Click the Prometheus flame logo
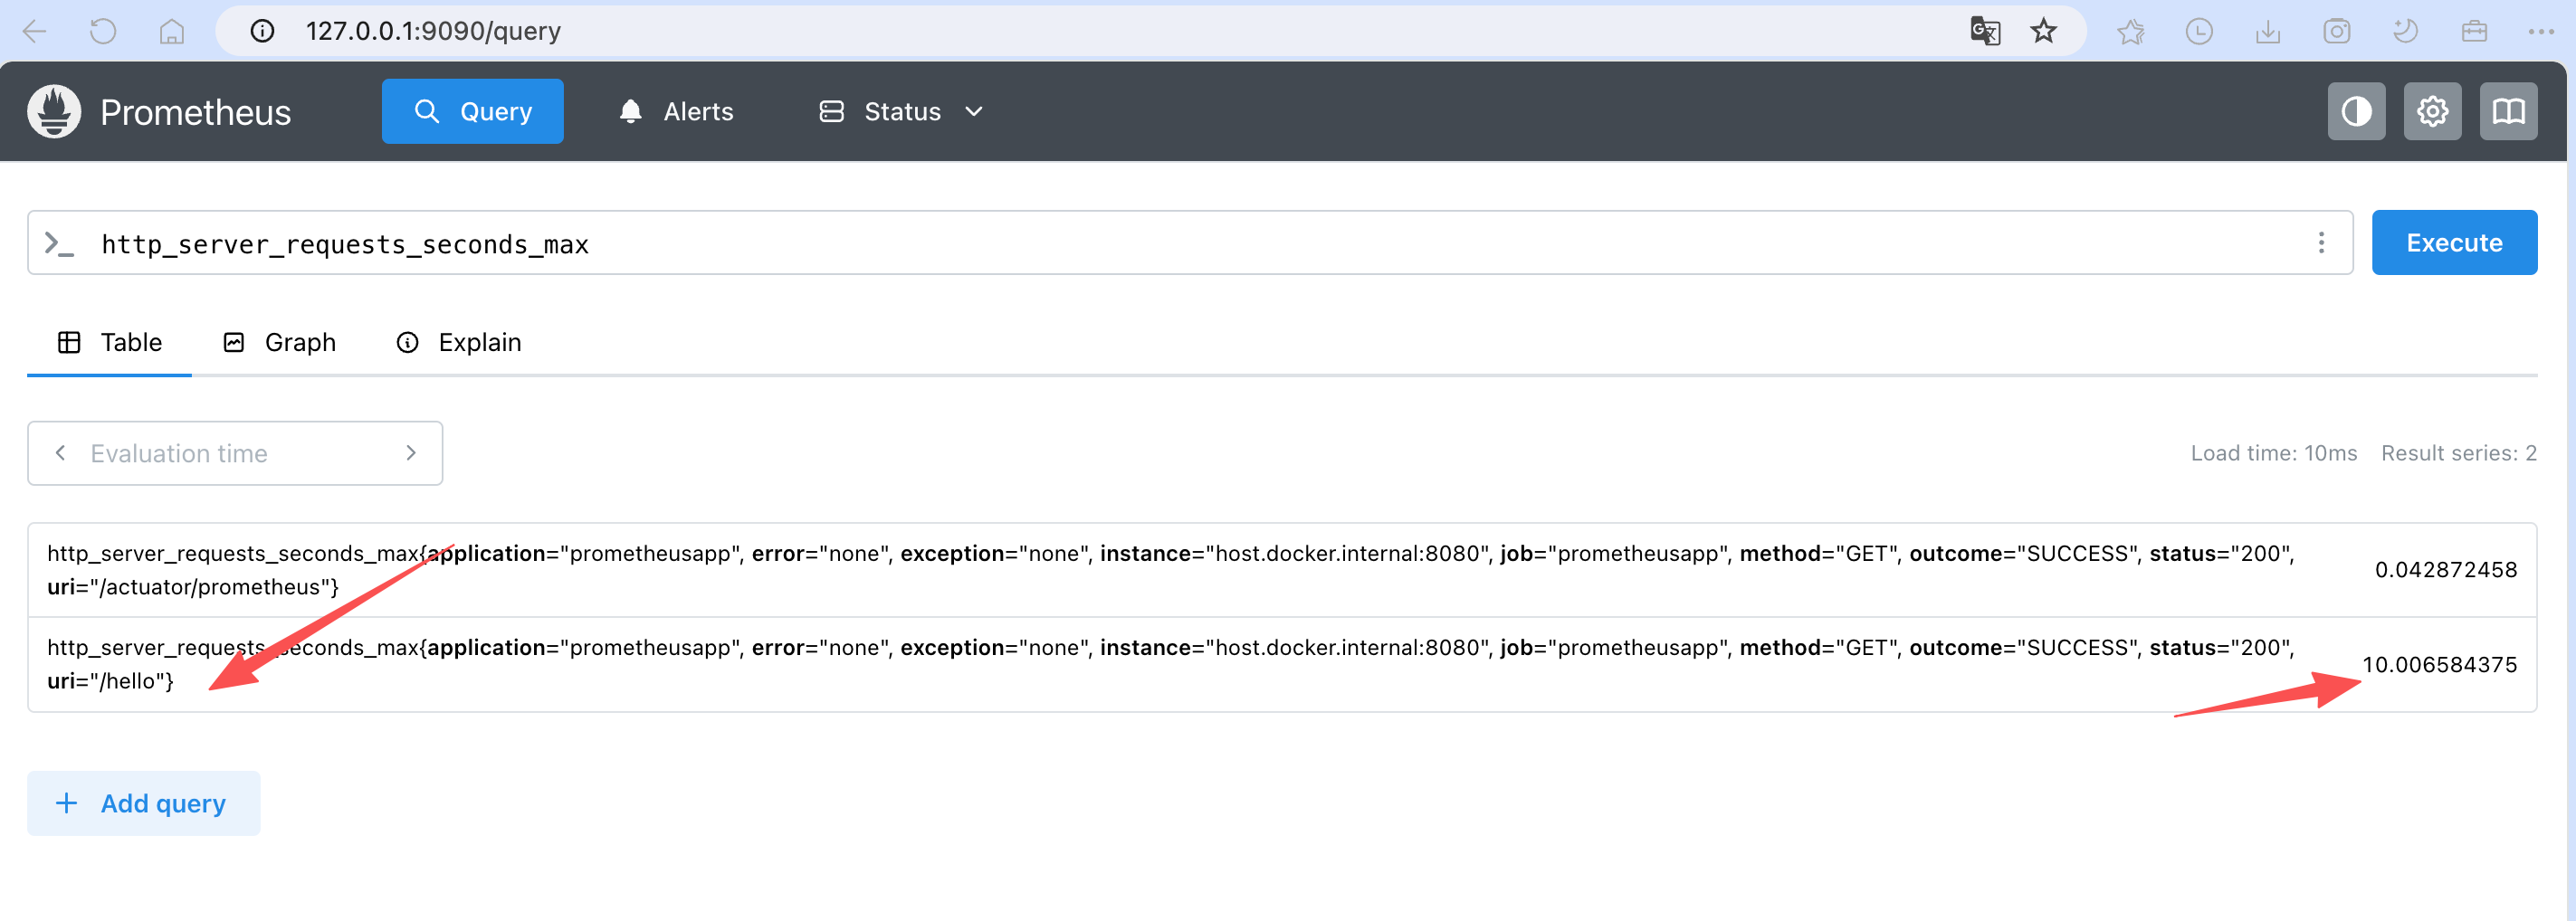 coord(54,111)
